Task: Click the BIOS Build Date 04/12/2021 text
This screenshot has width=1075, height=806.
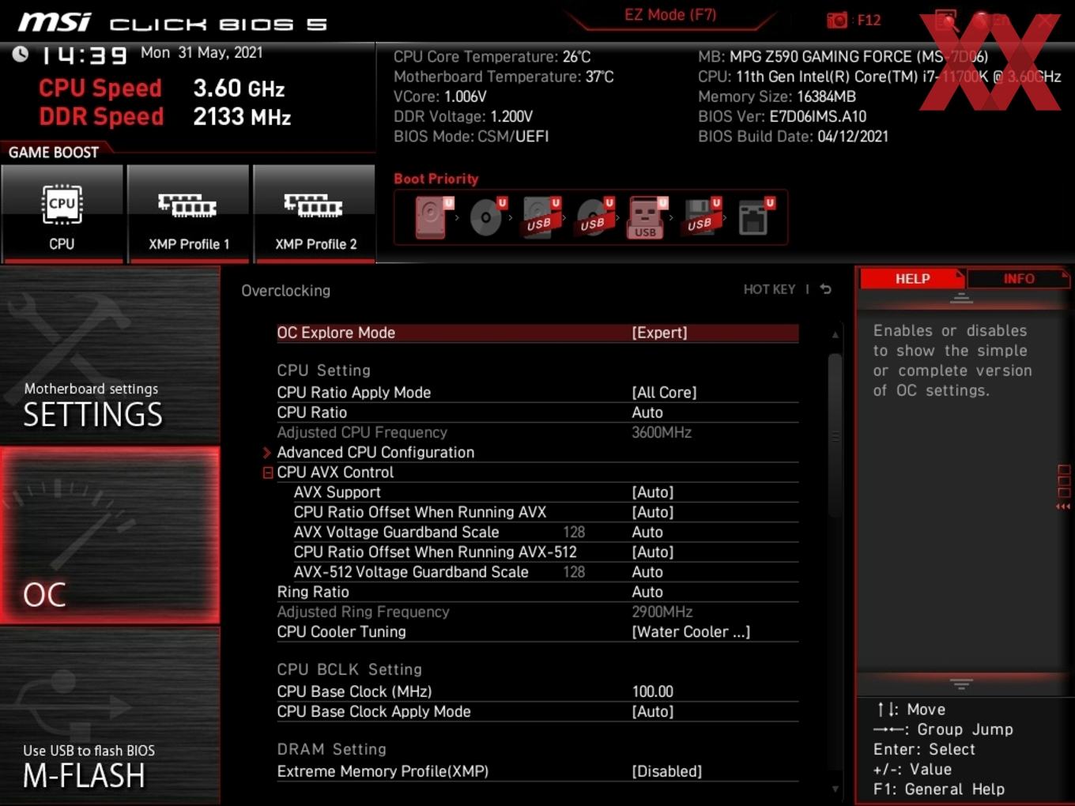Action: point(793,136)
